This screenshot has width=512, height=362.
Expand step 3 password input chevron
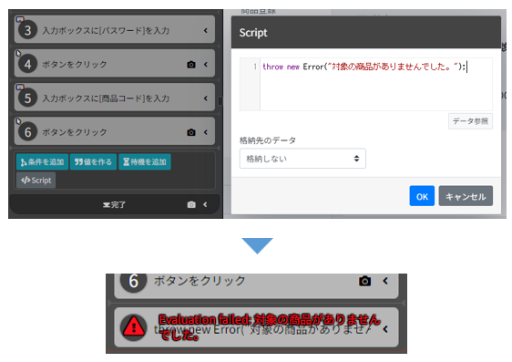tap(206, 30)
